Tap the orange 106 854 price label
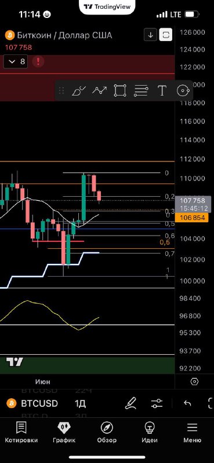 (192, 218)
